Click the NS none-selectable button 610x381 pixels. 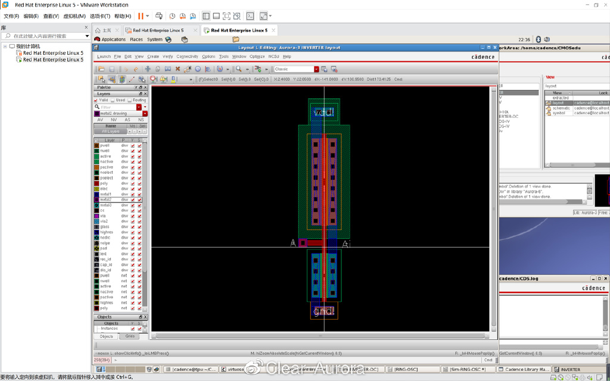click(x=141, y=120)
